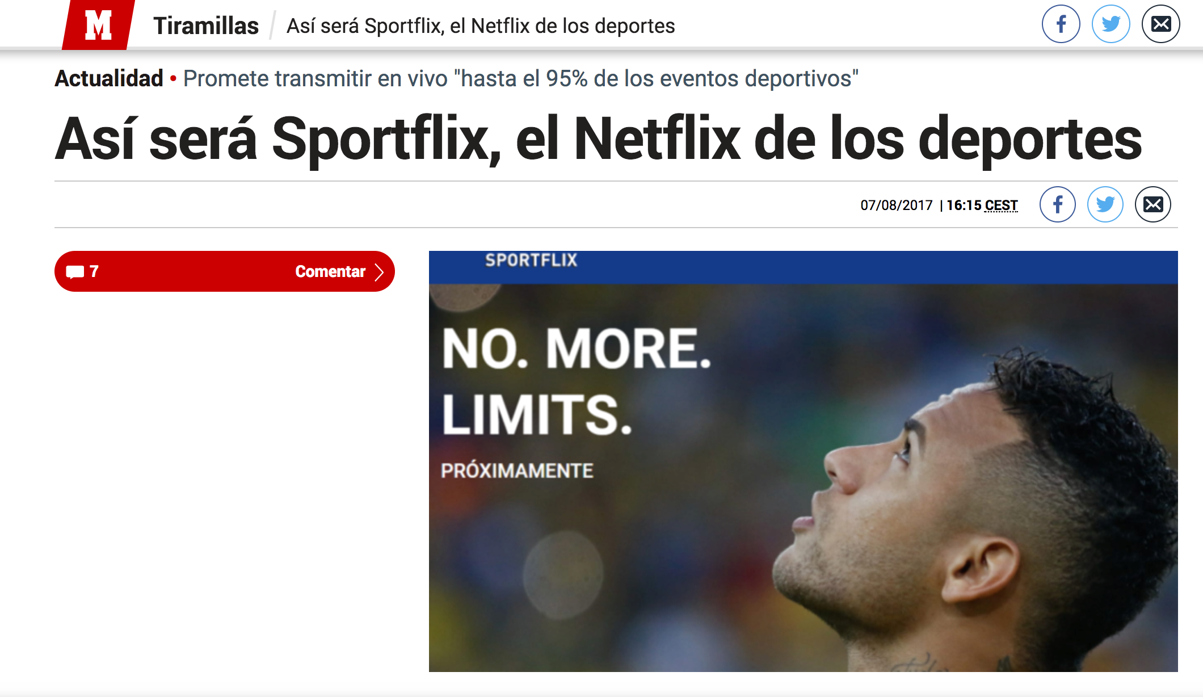Click the SPORTFLIX logo in image banner
The height and width of the screenshot is (697, 1203).
point(531,261)
